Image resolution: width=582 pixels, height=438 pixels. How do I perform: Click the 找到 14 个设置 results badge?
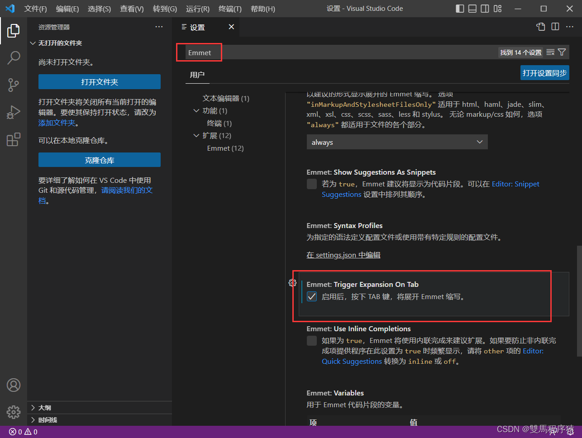(x=520, y=52)
